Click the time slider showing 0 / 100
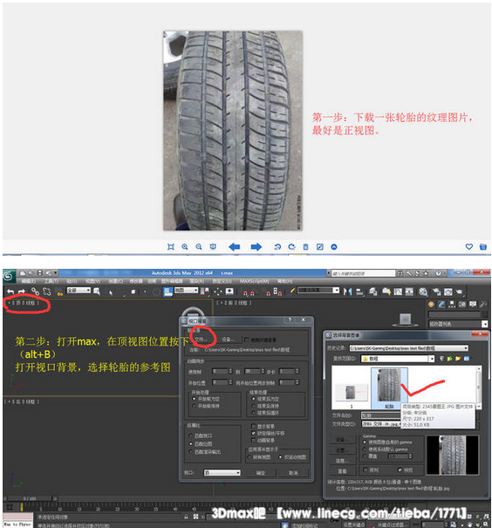This screenshot has width=492, height=528. point(30,498)
